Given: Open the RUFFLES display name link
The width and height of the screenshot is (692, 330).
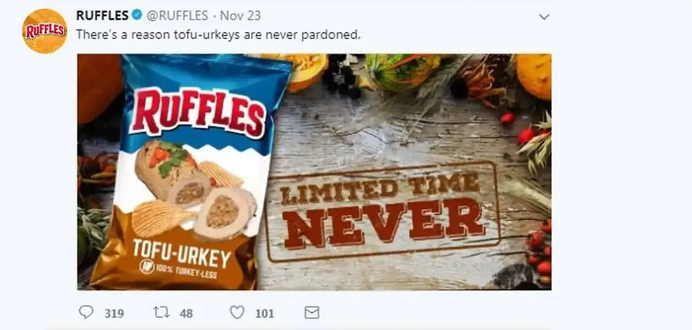Looking at the screenshot, I should coord(102,16).
